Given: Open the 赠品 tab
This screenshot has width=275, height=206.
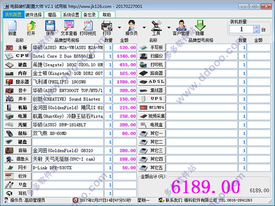Looking at the screenshot, I should [52, 15].
